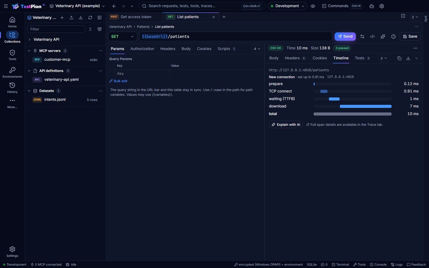Navigate forward with the right arrow

tap(123, 6)
